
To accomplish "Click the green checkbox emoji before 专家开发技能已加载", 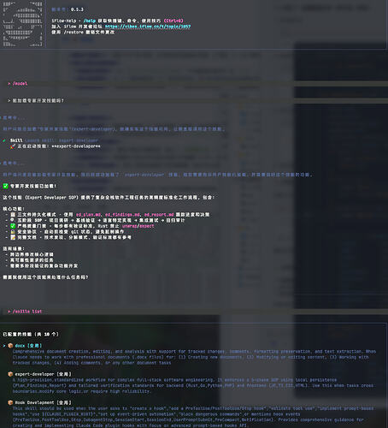I will tap(5, 186).
